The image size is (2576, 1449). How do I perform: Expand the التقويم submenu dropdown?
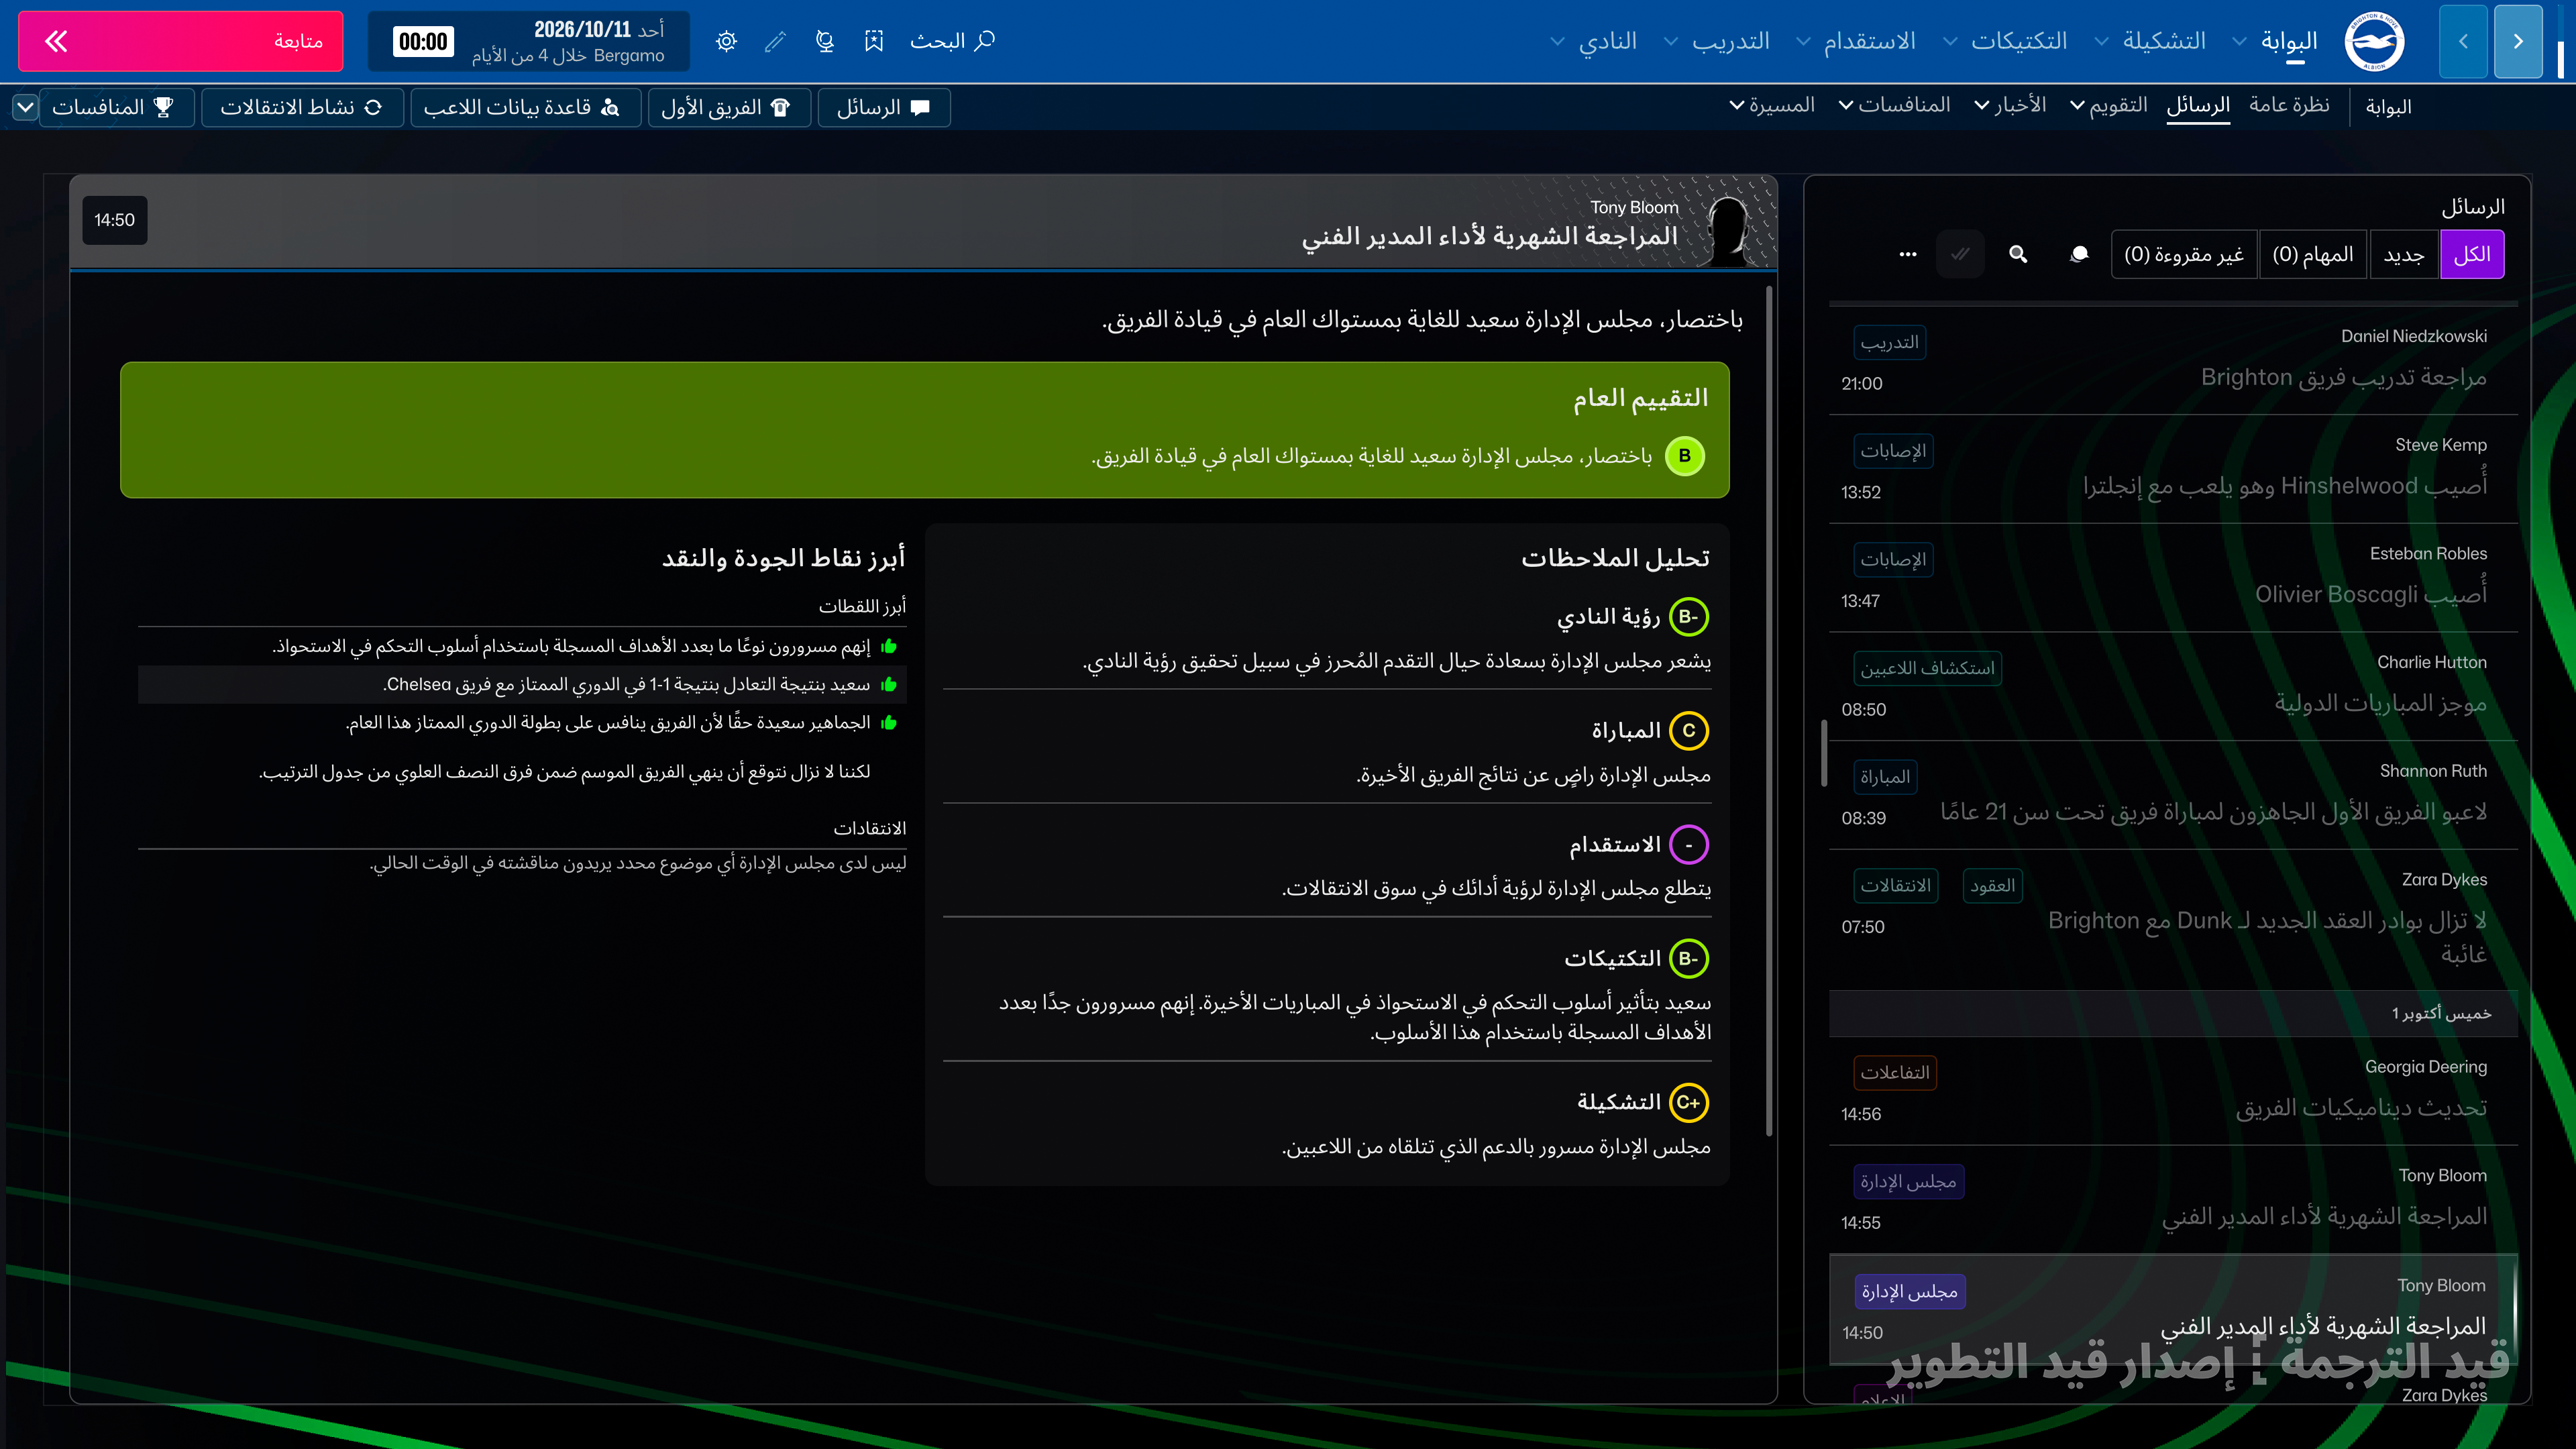coord(2109,105)
